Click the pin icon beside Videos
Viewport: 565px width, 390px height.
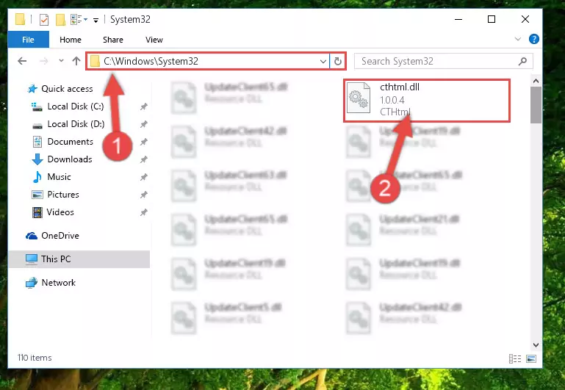(x=144, y=212)
